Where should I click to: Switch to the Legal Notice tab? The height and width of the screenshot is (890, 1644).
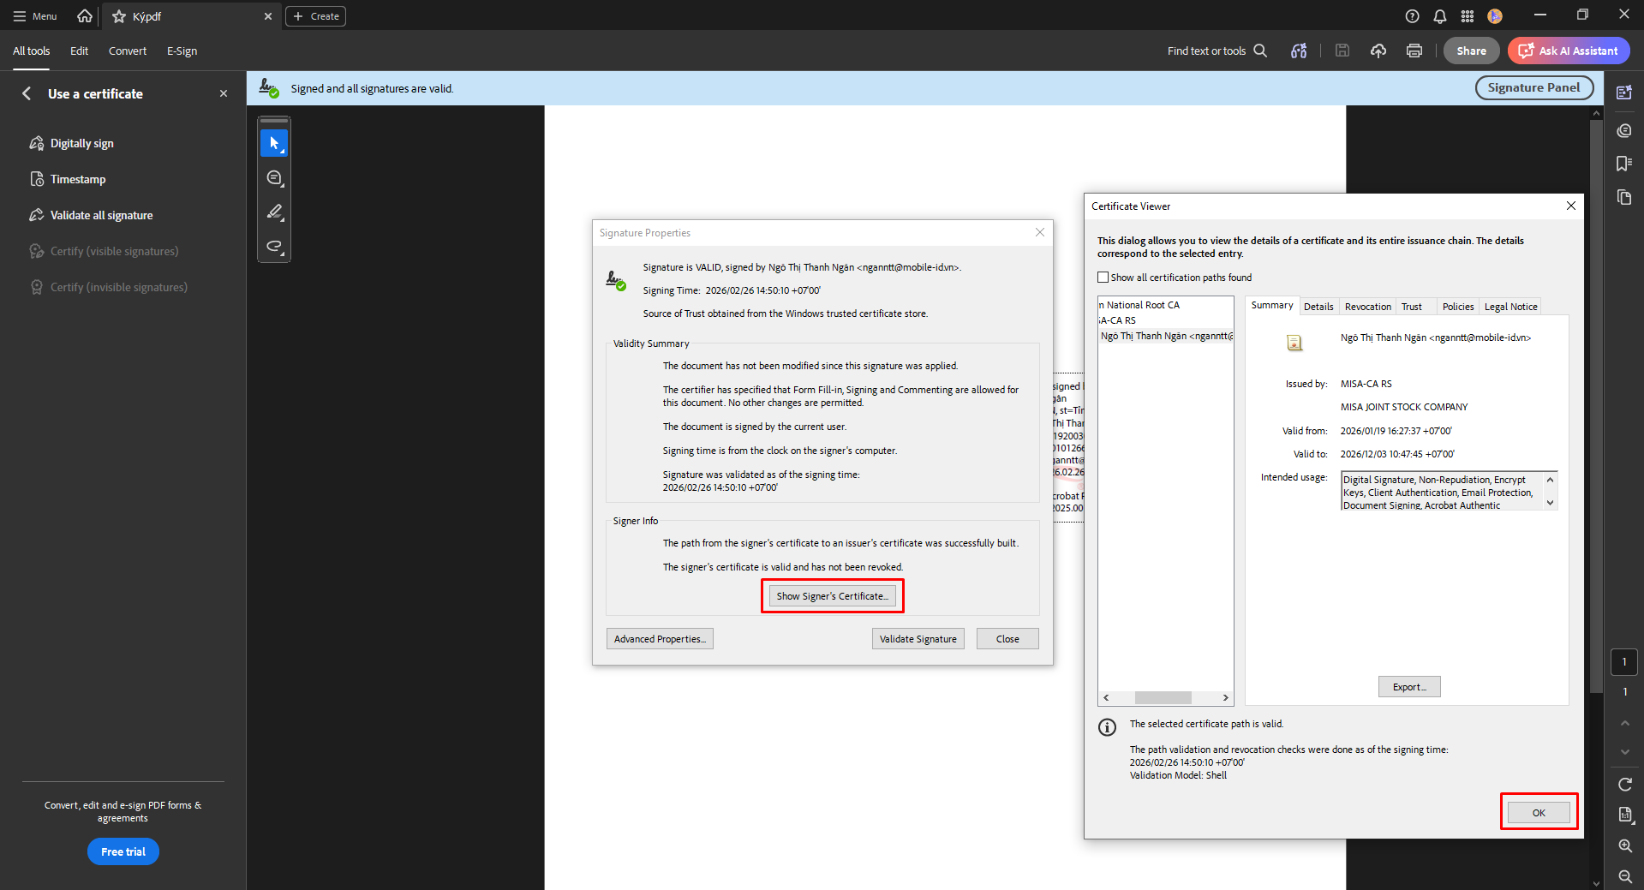(1511, 307)
